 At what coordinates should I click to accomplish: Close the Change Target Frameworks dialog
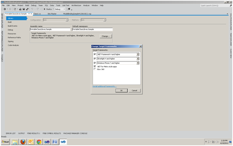[140, 46]
